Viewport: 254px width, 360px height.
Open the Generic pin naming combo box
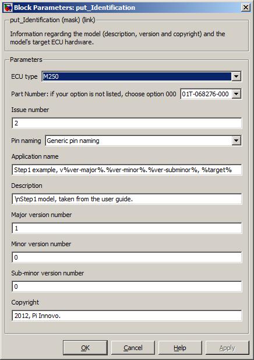point(143,141)
